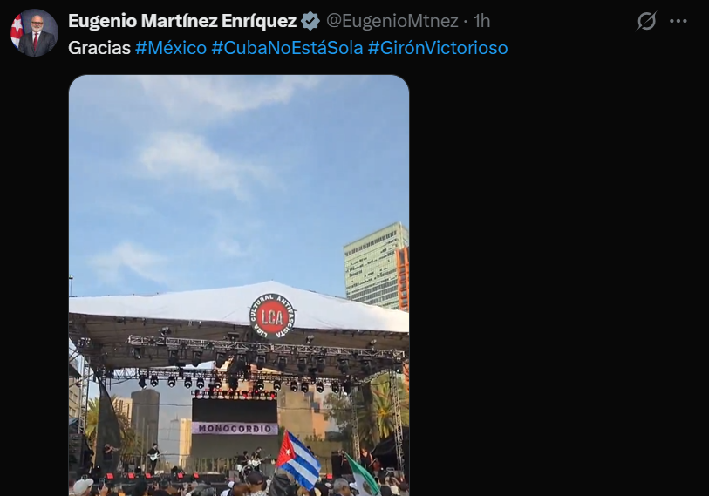Viewport: 709px width, 496px height.
Task: Click the guitarist on stage left
Action: click(153, 457)
